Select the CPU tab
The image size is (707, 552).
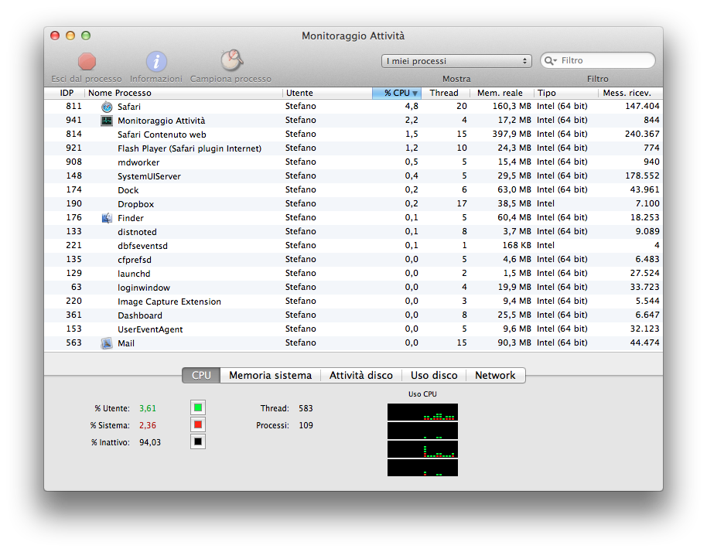pos(201,376)
